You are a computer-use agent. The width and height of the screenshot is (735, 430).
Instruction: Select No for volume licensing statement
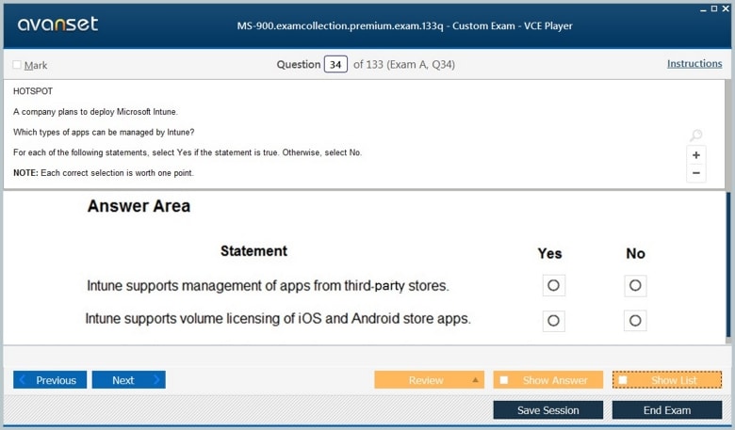635,321
